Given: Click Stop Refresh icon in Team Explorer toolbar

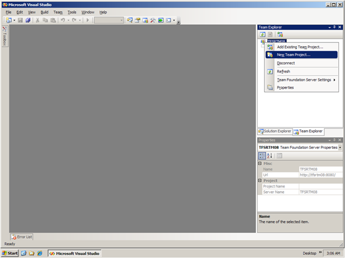Looking at the screenshot, I should (x=270, y=34).
